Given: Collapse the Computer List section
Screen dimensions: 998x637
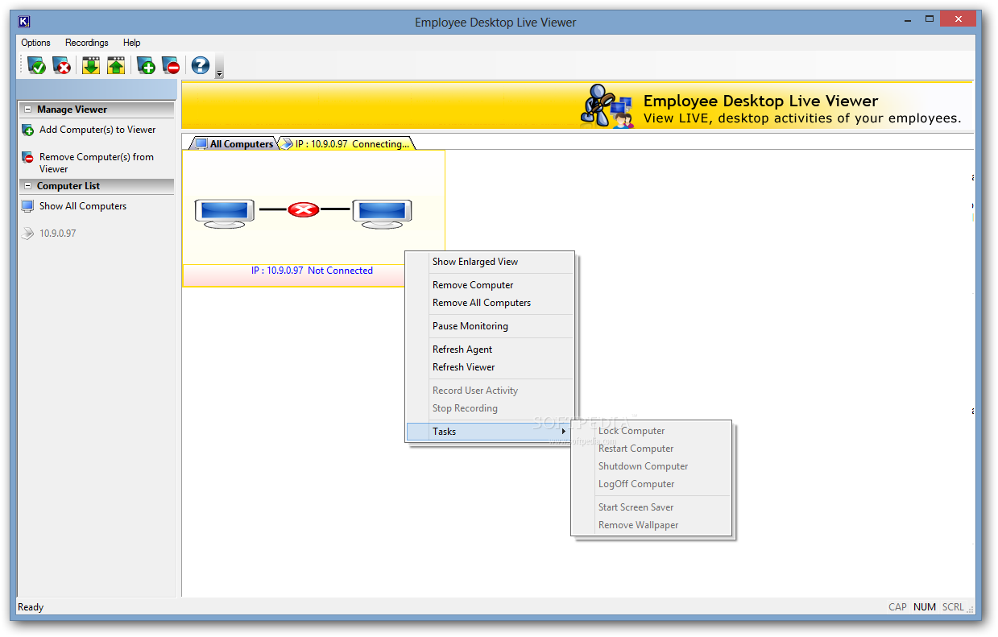Looking at the screenshot, I should 28,186.
